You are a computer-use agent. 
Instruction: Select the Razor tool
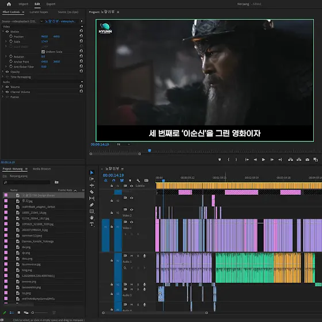92,192
